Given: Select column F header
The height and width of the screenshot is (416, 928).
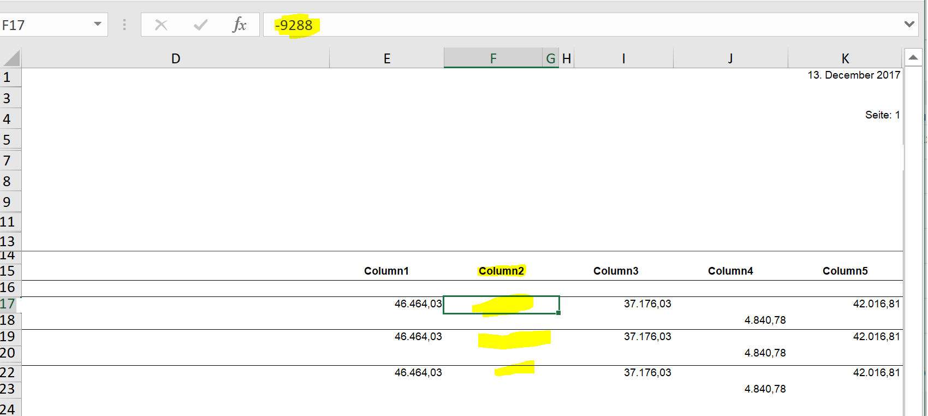Looking at the screenshot, I should pos(493,58).
